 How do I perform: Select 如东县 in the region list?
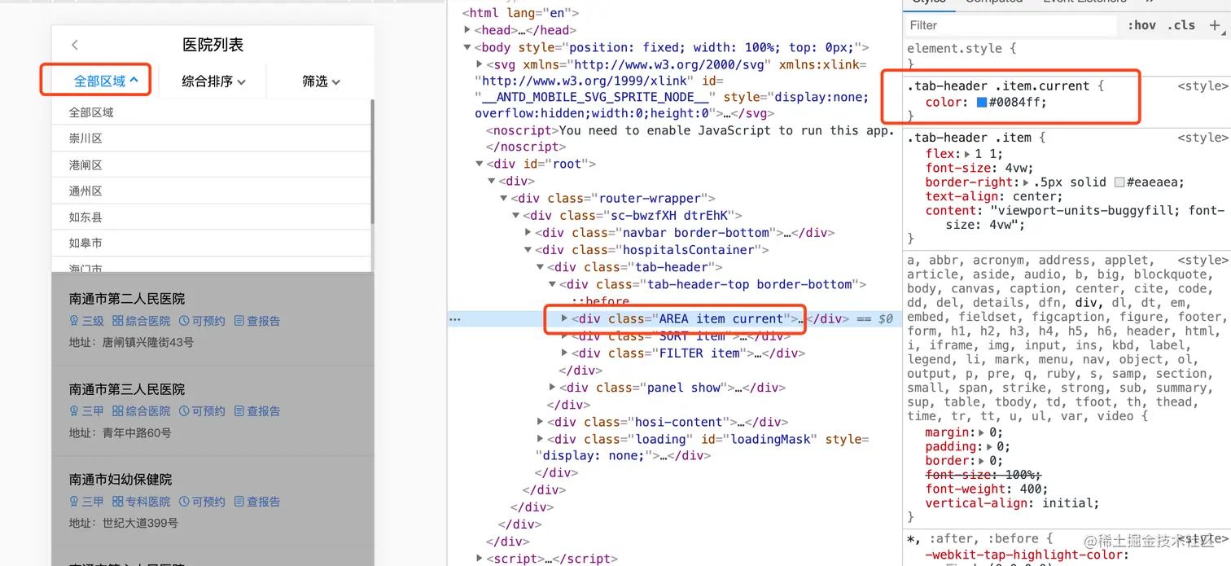coord(211,217)
